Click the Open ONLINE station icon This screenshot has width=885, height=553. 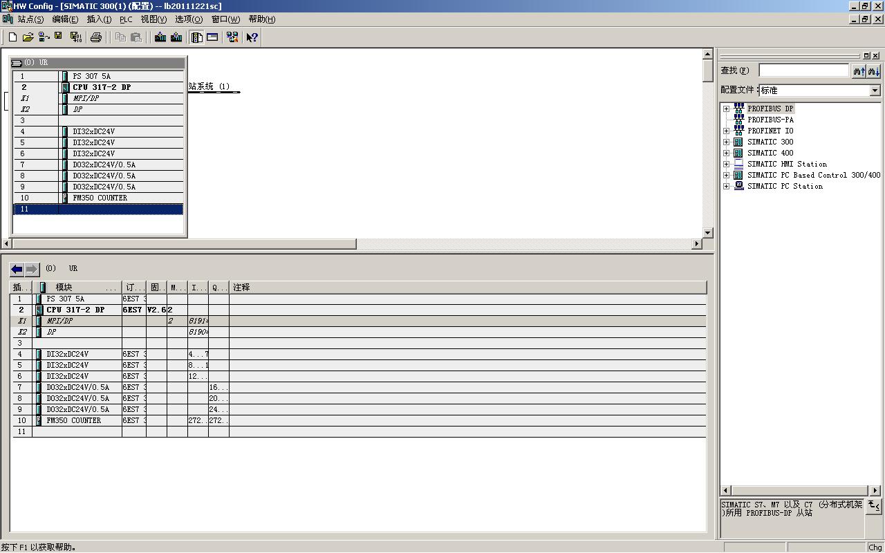[44, 37]
